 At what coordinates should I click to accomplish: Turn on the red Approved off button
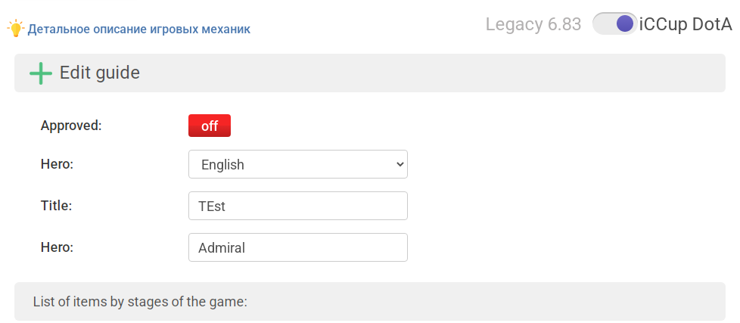[210, 126]
